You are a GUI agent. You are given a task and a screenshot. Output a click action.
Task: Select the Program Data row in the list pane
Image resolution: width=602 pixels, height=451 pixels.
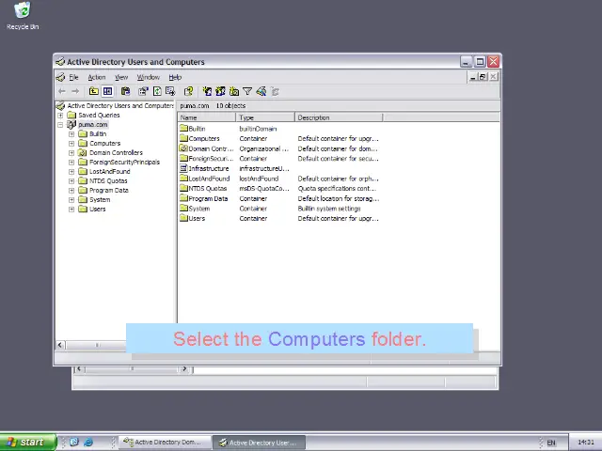(279, 198)
